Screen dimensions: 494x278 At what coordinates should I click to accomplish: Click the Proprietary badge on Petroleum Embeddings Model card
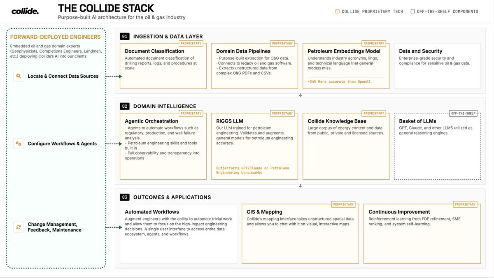374,43
